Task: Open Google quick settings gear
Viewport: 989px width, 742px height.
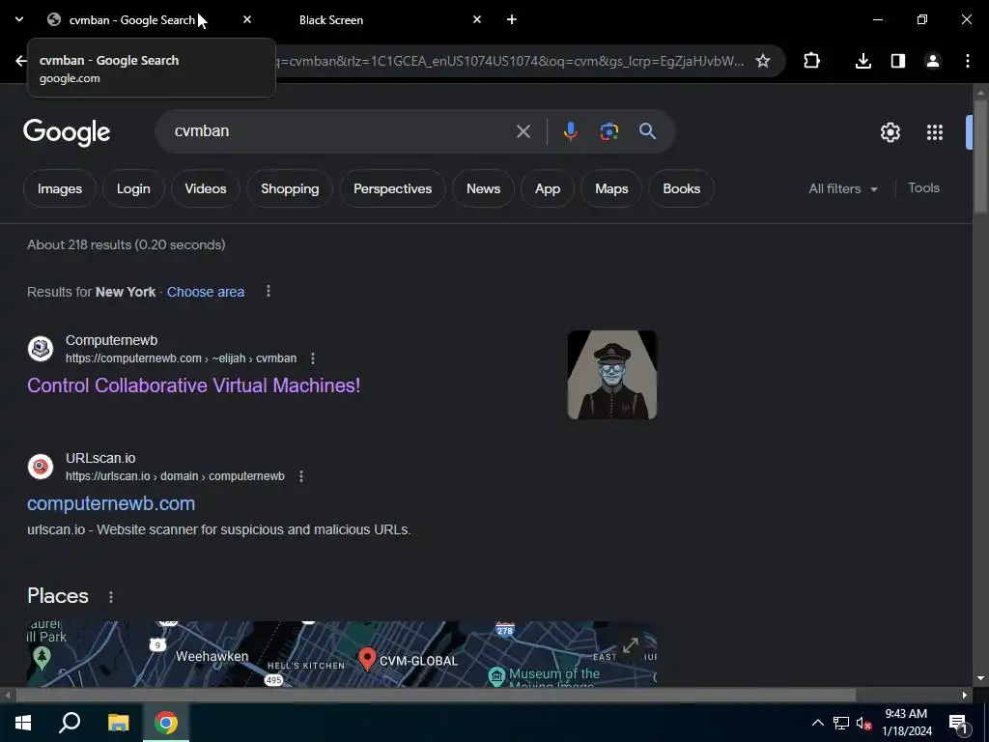Action: [890, 132]
